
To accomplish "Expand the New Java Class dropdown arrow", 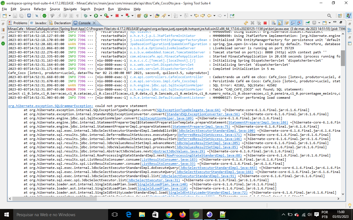I will pyautogui.click(x=151, y=16).
